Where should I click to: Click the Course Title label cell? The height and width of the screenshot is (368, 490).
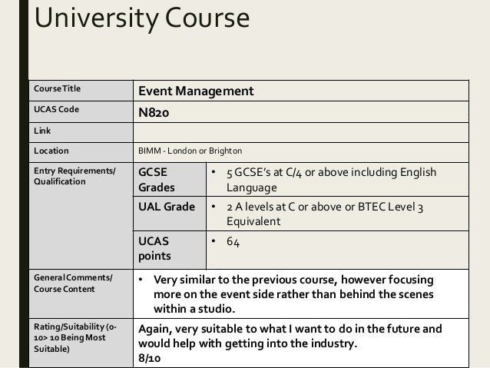[81, 91]
